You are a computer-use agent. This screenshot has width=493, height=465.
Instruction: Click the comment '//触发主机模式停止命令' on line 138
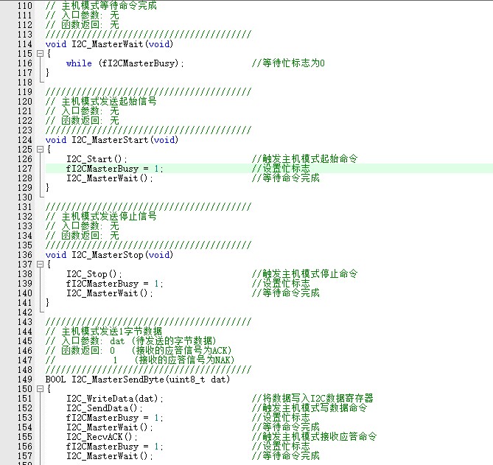[x=304, y=274]
